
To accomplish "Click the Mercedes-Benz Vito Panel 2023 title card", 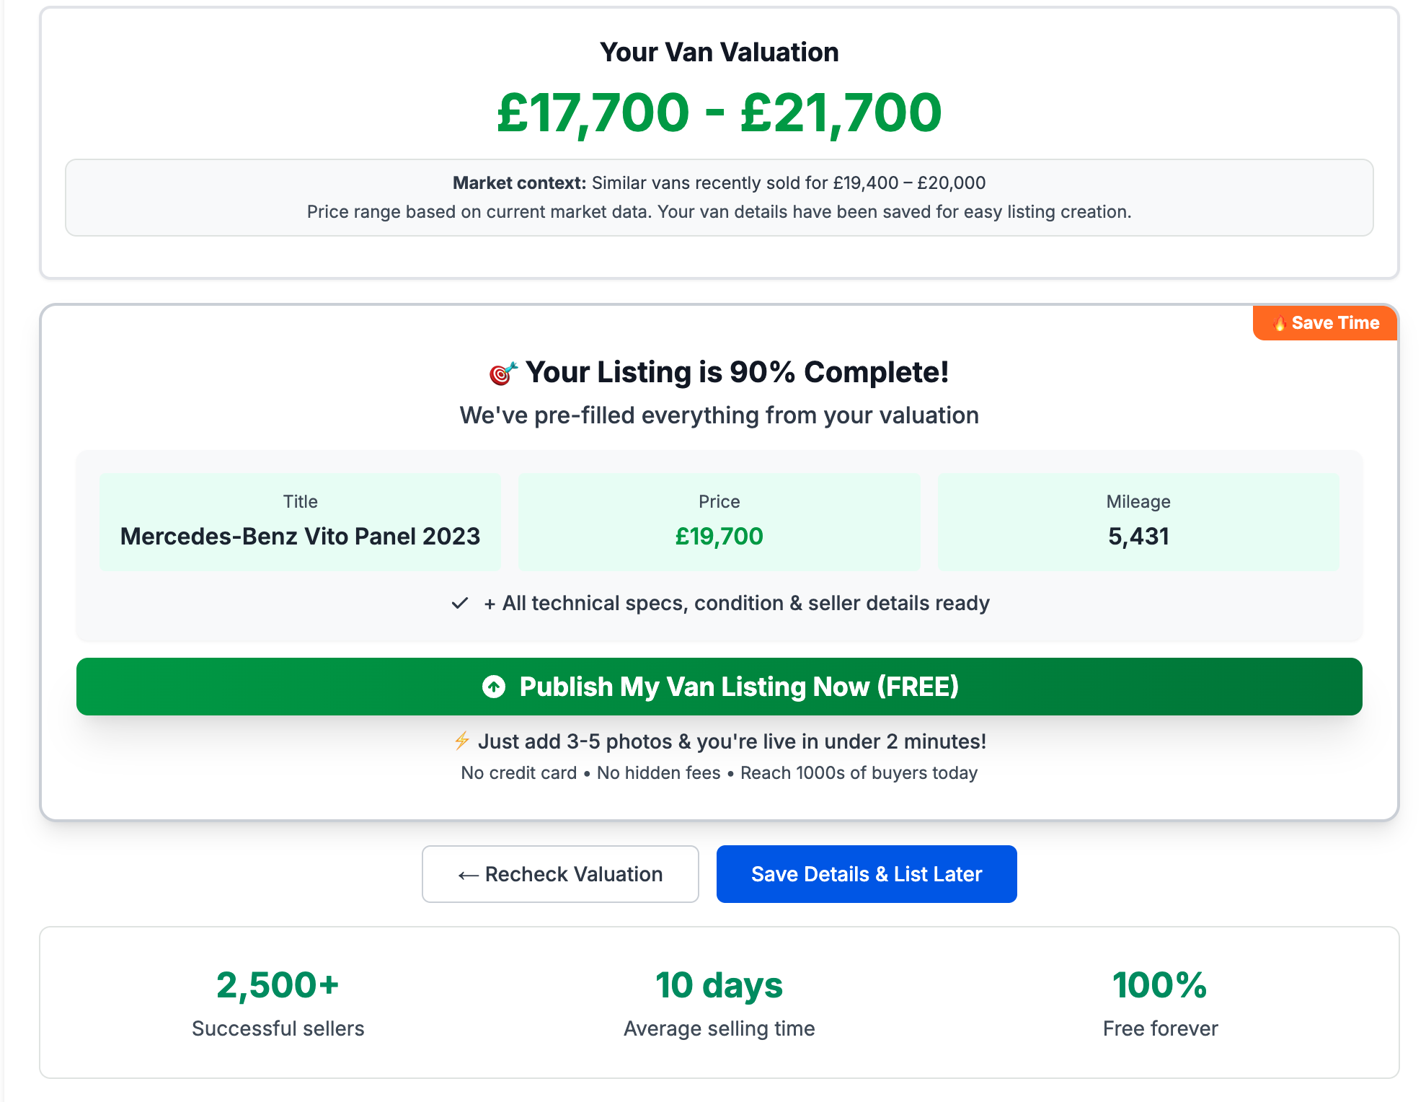I will click(300, 521).
